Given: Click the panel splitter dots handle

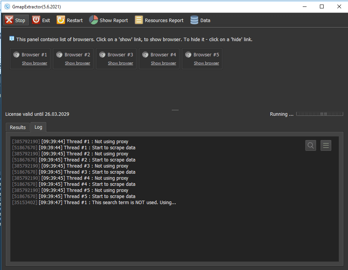Looking at the screenshot, I should click(175, 110).
